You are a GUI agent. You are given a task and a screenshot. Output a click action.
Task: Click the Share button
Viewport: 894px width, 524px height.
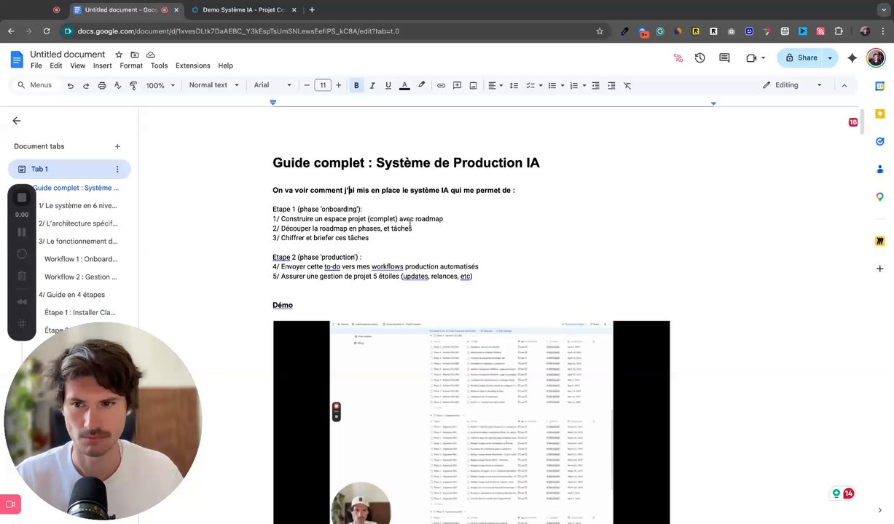801,57
